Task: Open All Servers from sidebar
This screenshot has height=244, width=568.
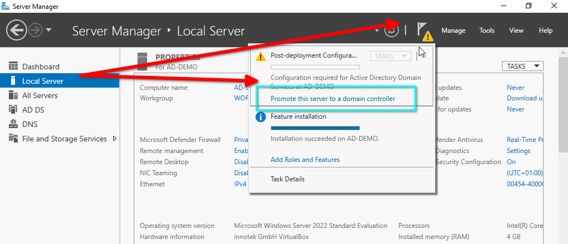Action: (x=39, y=95)
